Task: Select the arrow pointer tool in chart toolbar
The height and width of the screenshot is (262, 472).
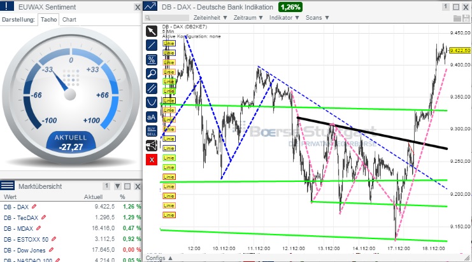Action: 152,31
